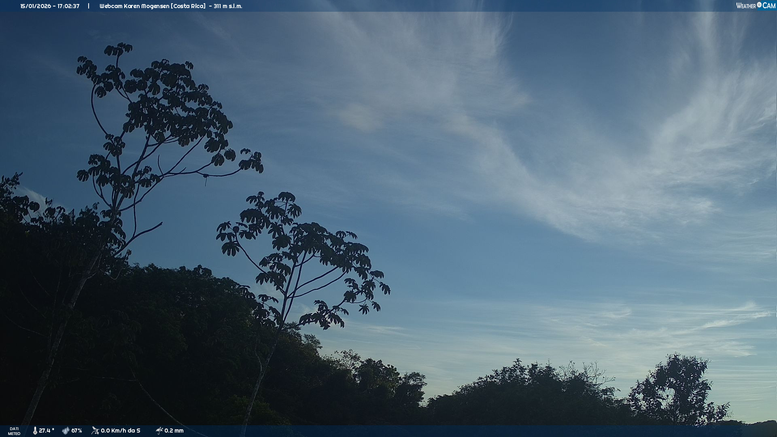Click the wind vane icon
The height and width of the screenshot is (437, 777).
tap(95, 431)
